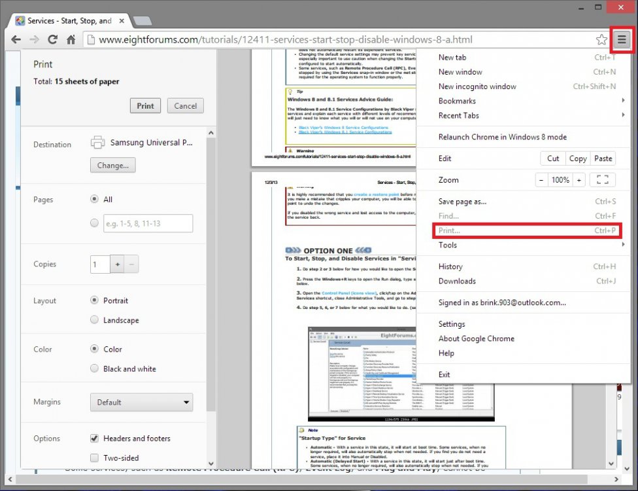
Task: Go to the home page icon
Action: point(71,39)
